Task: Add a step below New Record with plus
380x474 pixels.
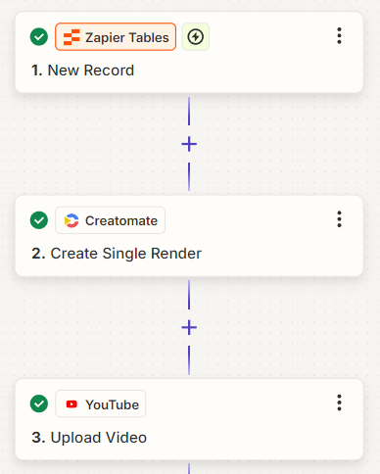Action: (x=189, y=144)
